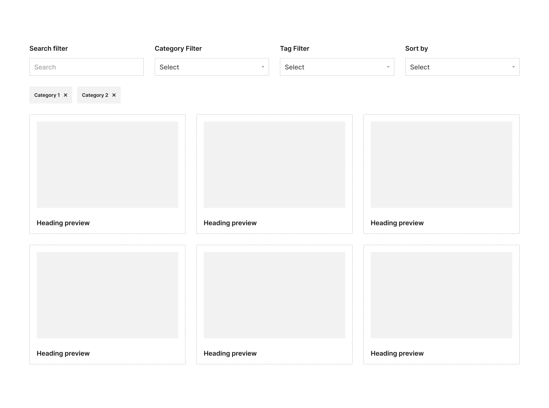This screenshot has width=549, height=408.
Task: Expand the Tag Filter select dropdown
Action: point(337,67)
